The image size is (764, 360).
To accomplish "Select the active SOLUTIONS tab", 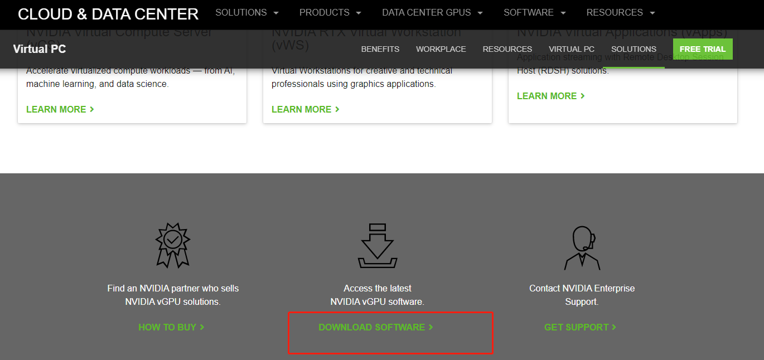I will tap(634, 49).
